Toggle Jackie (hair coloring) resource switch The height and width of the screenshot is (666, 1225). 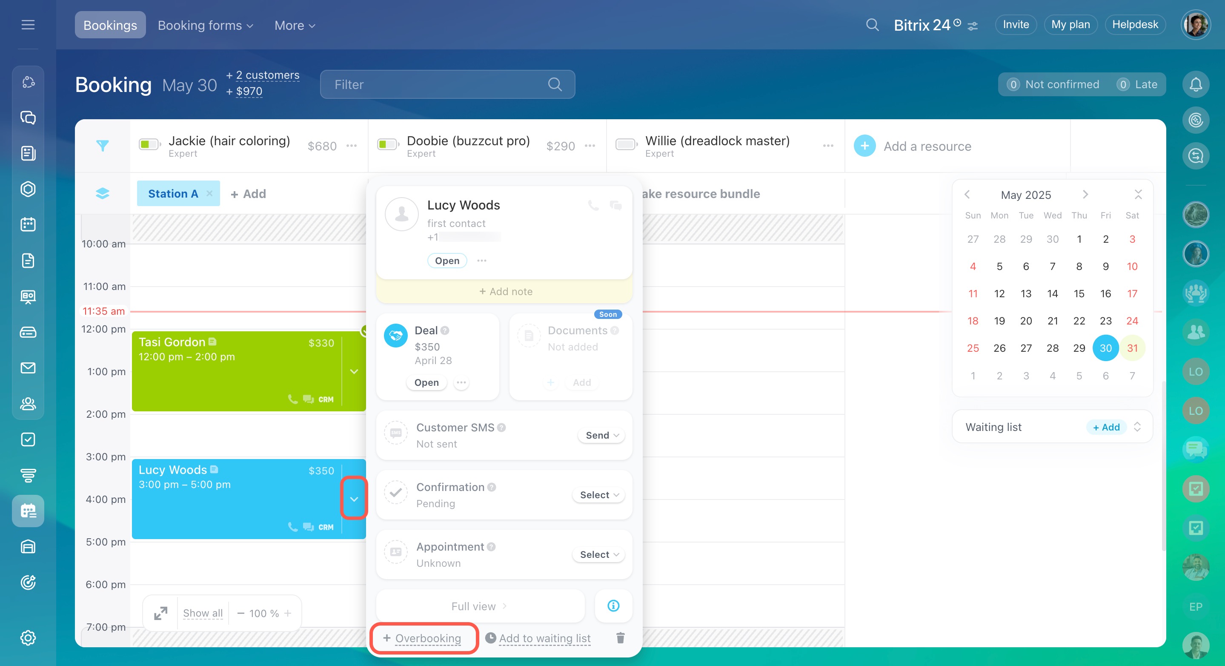coord(149,144)
